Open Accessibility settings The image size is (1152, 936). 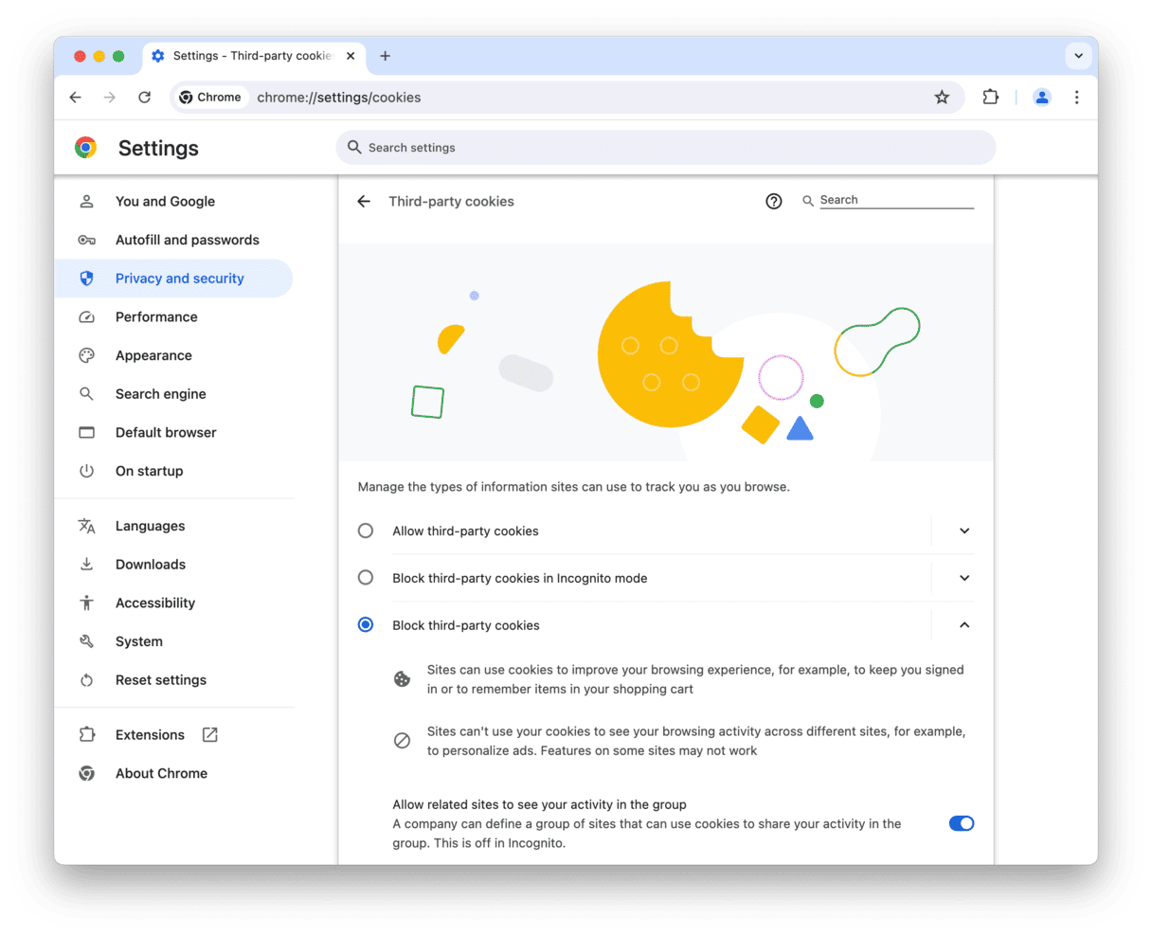173,603
